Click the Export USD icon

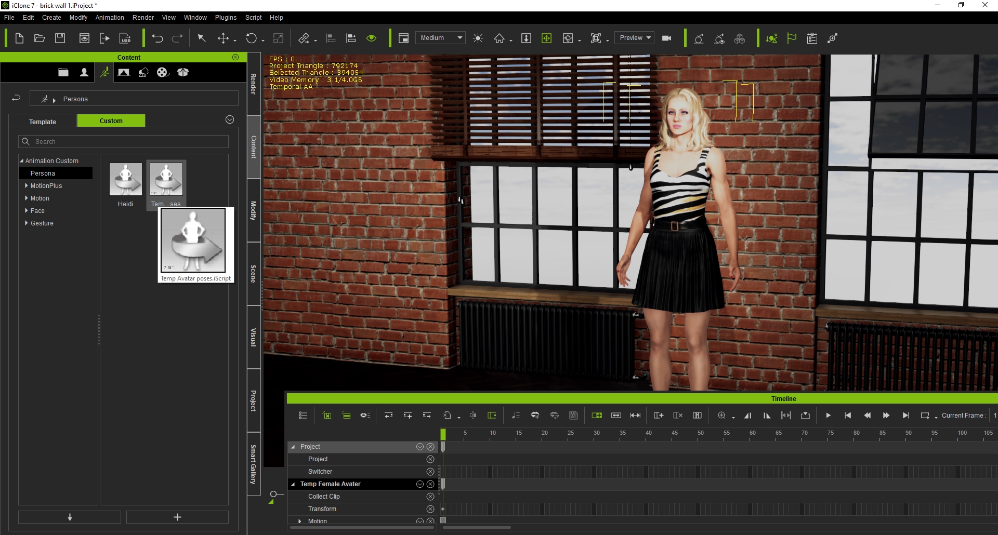[125, 38]
